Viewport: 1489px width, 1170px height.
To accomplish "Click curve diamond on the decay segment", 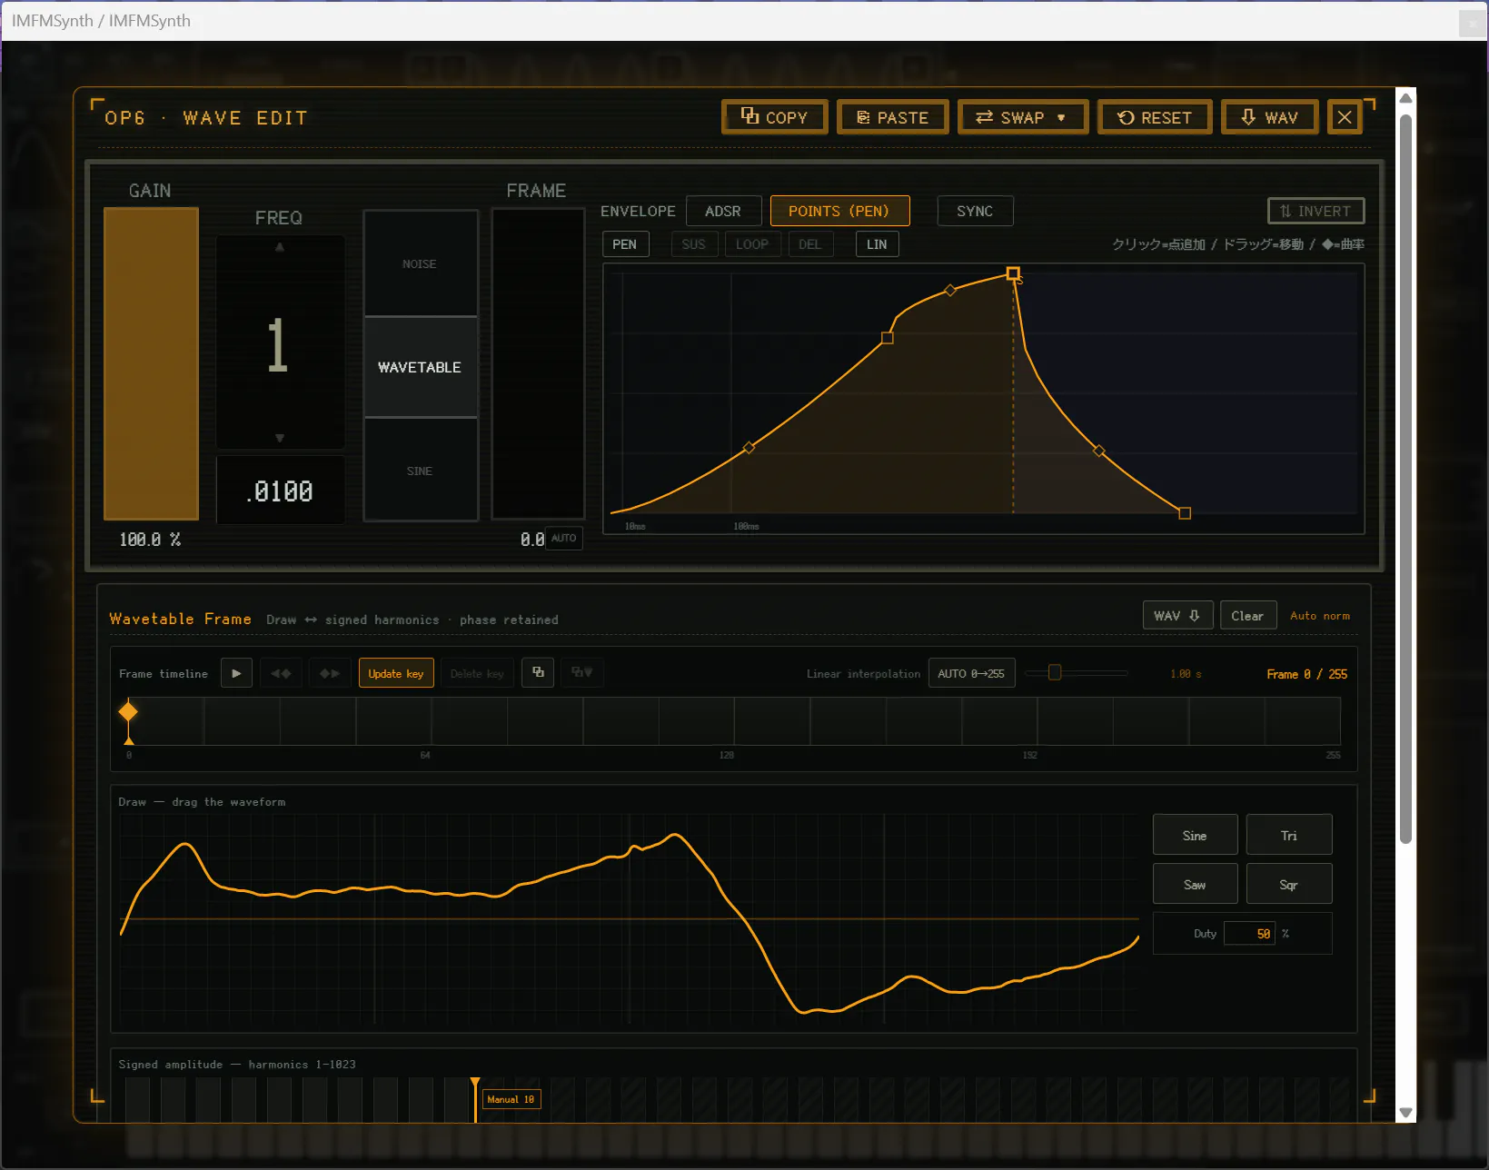I will pos(1099,451).
